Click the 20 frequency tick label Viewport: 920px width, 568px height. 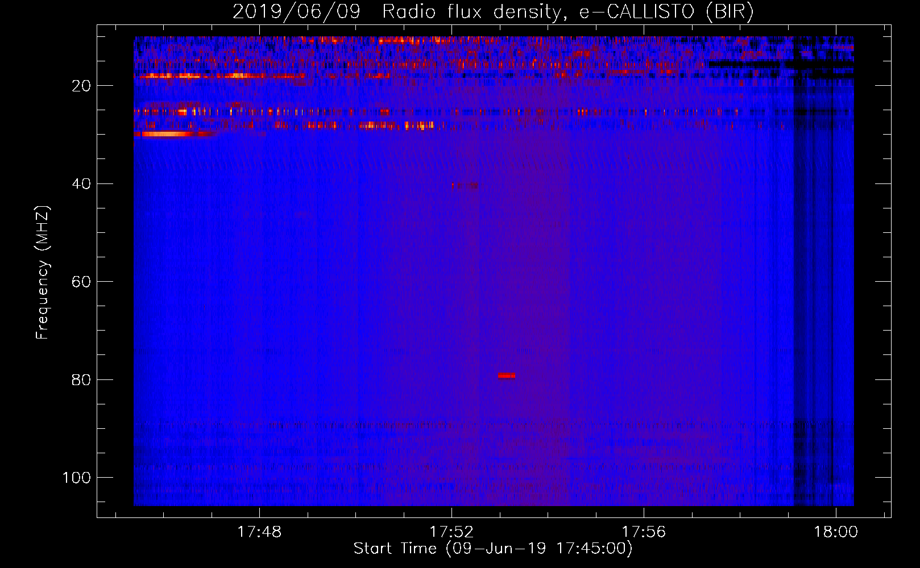[81, 86]
